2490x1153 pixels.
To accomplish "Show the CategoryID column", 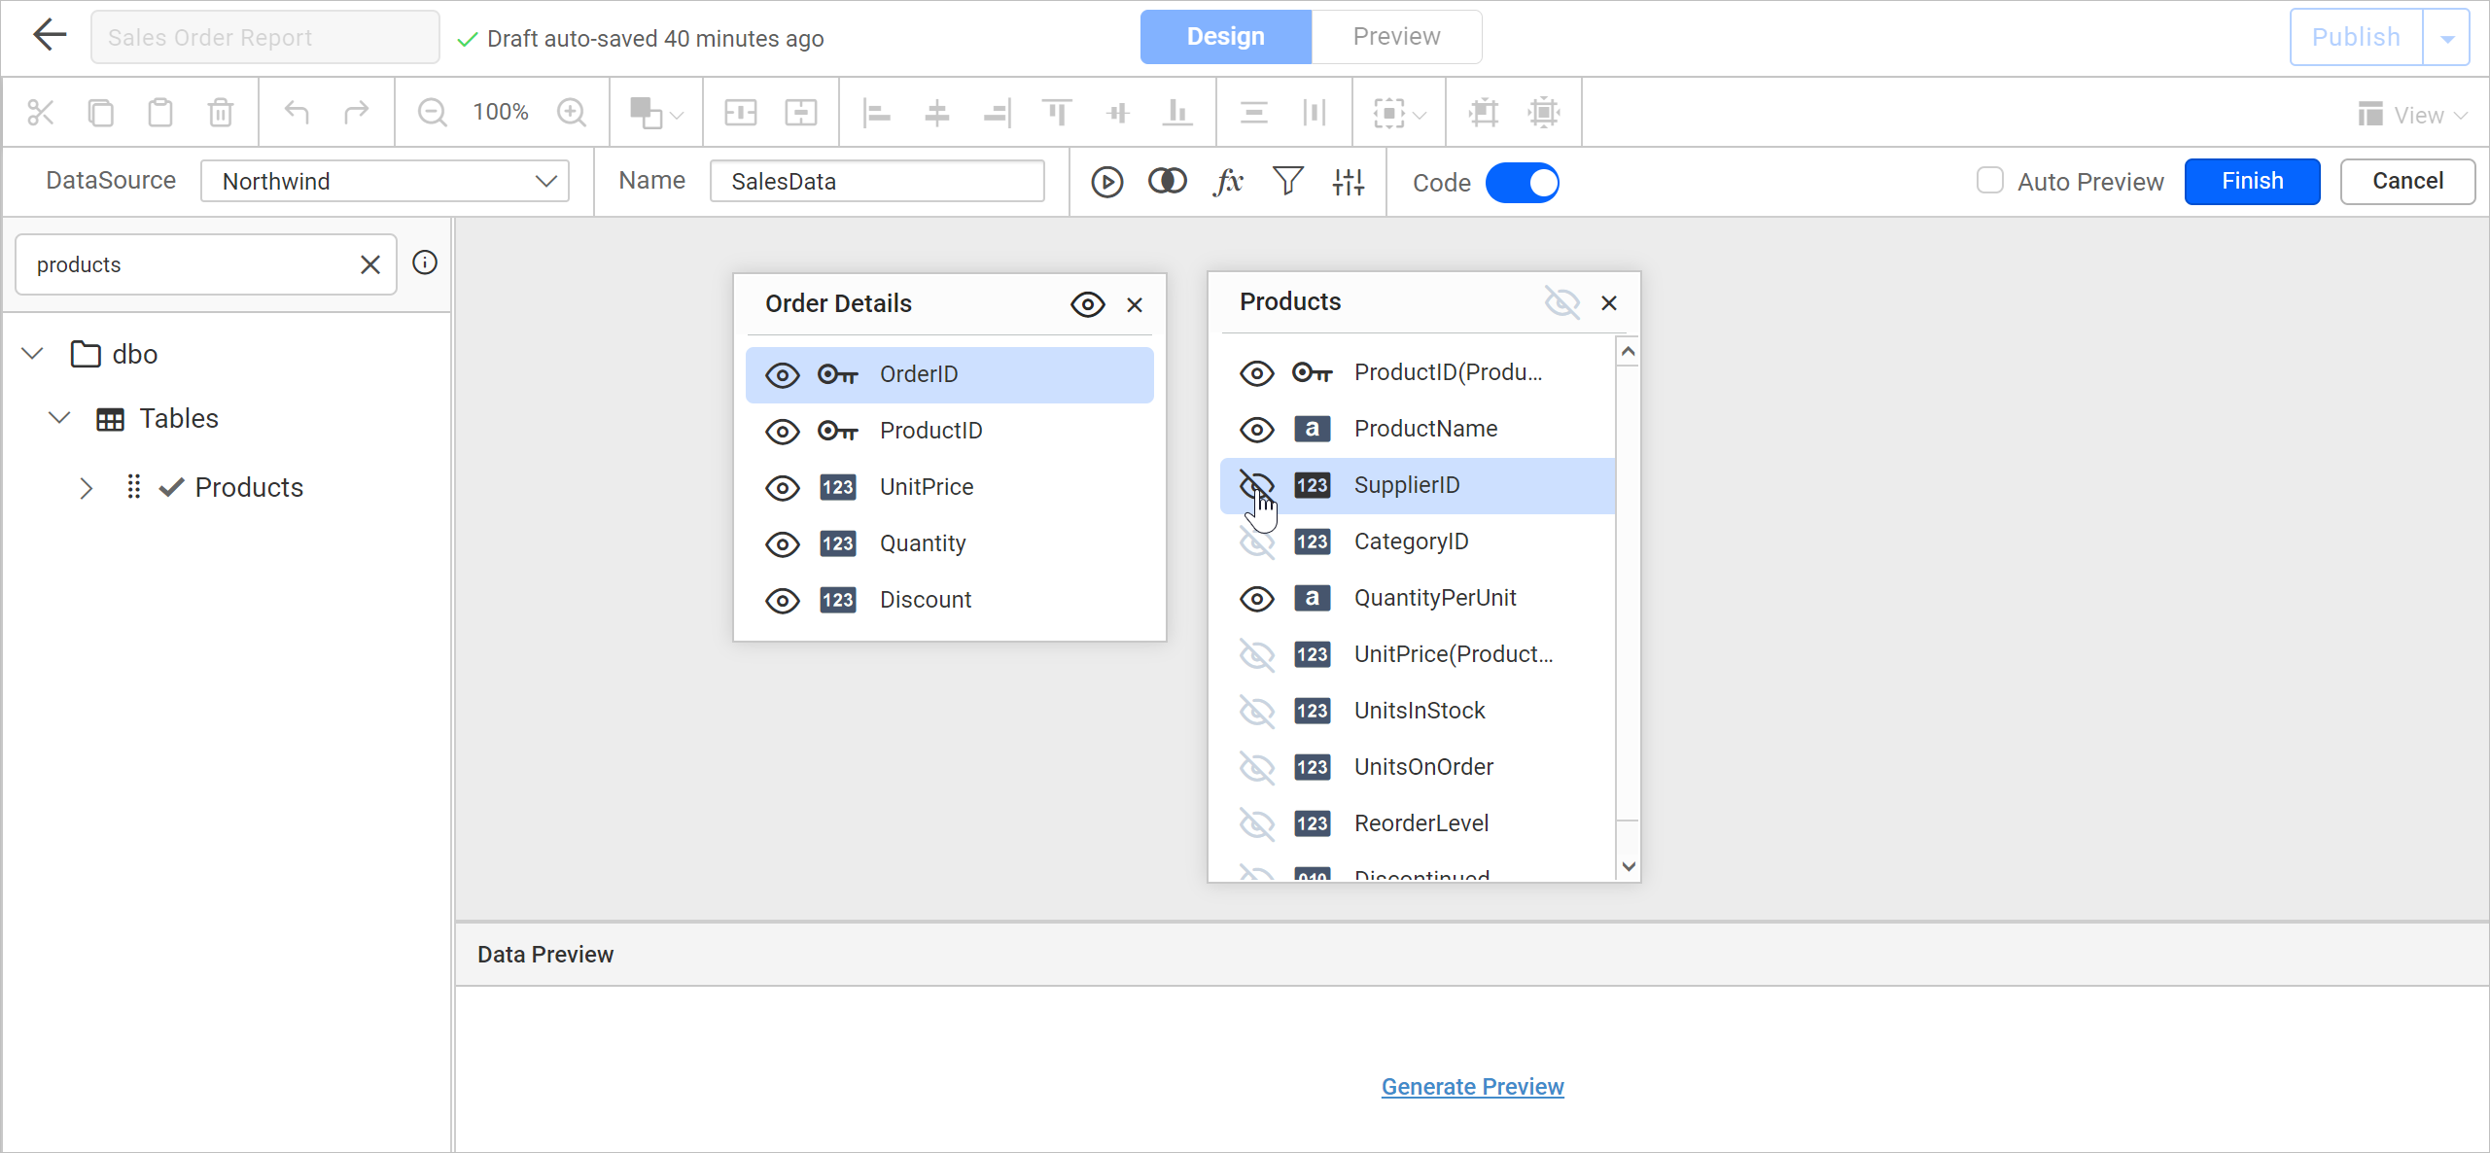I will pos(1257,542).
